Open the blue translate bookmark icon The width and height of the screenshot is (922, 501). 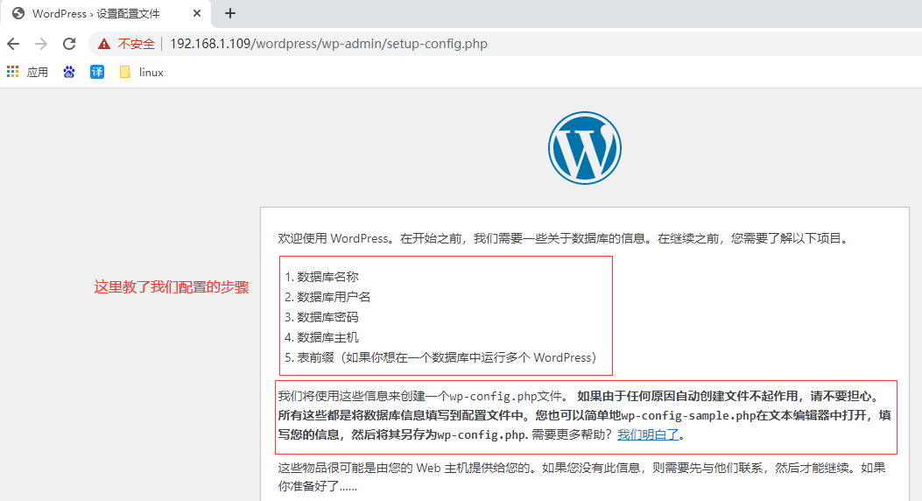(97, 73)
